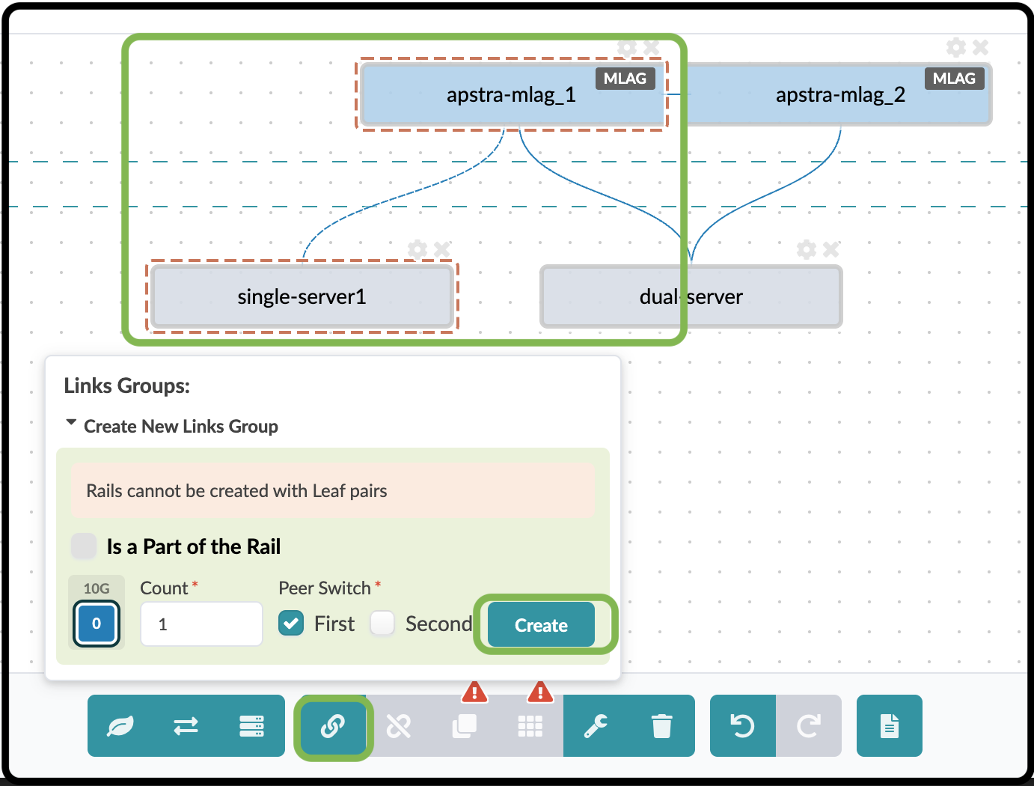
Task: Click the redo arrow icon
Action: click(x=809, y=726)
